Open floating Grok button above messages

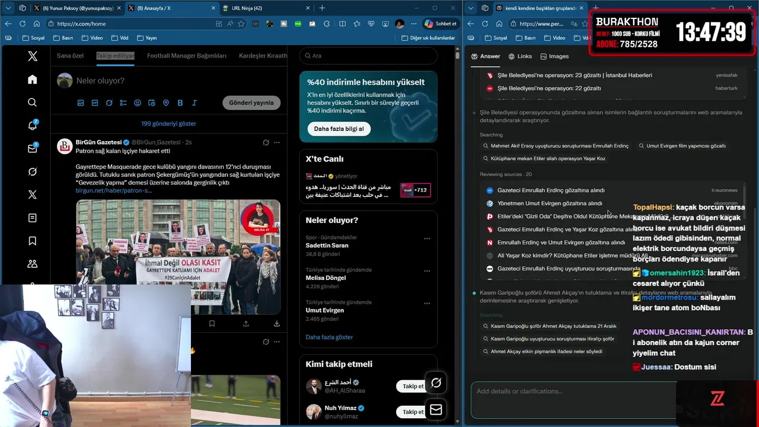pos(436,383)
